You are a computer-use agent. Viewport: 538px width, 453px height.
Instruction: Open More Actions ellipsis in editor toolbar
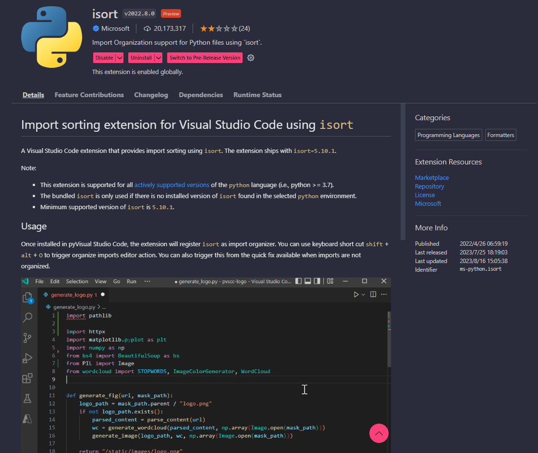click(384, 294)
